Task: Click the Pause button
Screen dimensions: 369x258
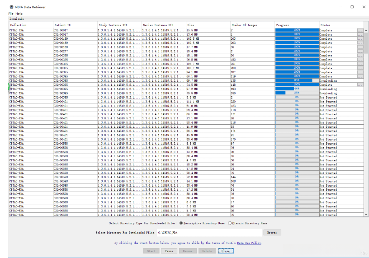Action: [169, 251]
